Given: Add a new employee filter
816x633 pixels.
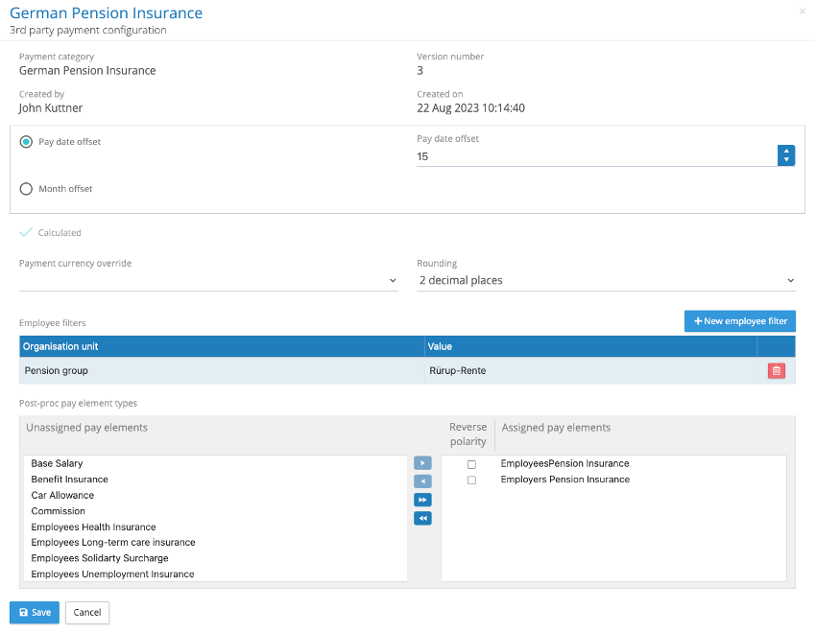Looking at the screenshot, I should [x=739, y=320].
